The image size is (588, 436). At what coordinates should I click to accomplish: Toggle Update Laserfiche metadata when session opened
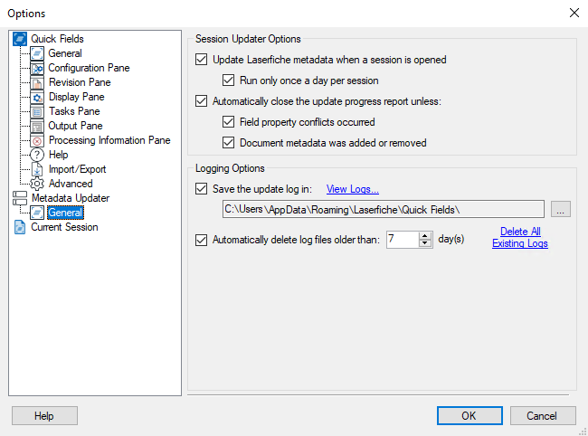pos(202,60)
